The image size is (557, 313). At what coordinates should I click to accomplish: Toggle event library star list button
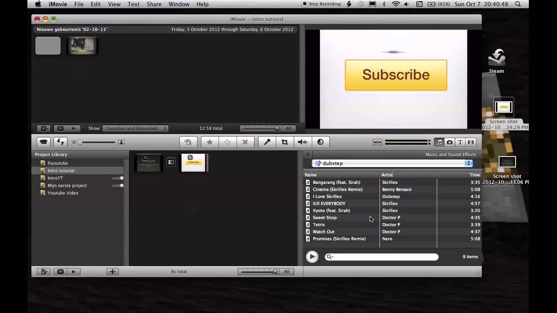(44, 128)
